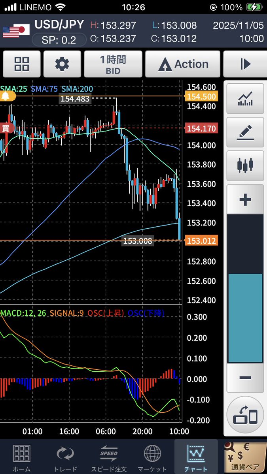Tap the 153.008 low price tag
The image size is (267, 474).
(x=138, y=241)
